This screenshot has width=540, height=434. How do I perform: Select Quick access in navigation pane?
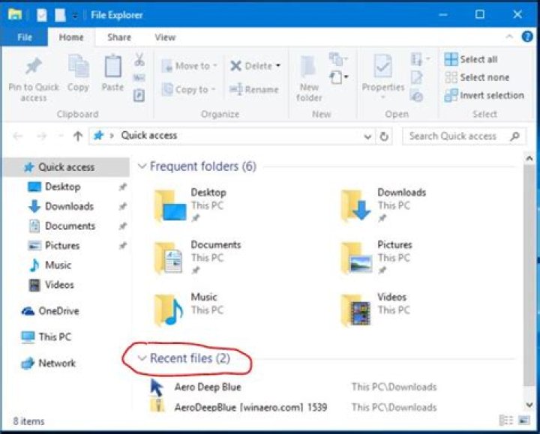tap(66, 167)
